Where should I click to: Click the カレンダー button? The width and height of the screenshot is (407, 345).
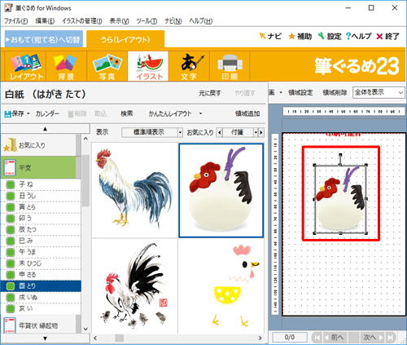pyautogui.click(x=47, y=113)
